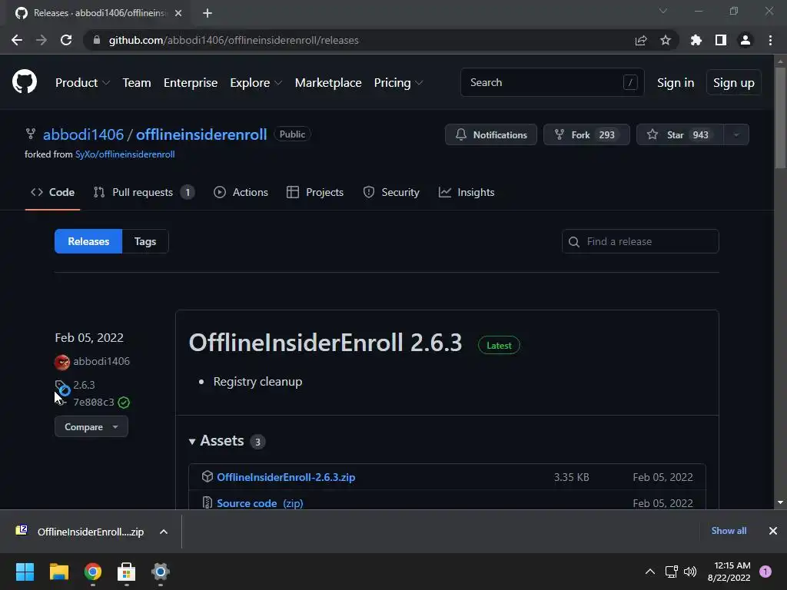Focus the GitHub search box
This screenshot has width=787, height=590.
click(x=552, y=82)
